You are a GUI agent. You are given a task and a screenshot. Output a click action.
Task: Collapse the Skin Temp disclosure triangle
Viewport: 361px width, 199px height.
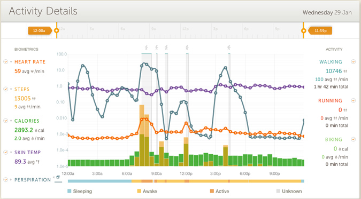point(11,153)
